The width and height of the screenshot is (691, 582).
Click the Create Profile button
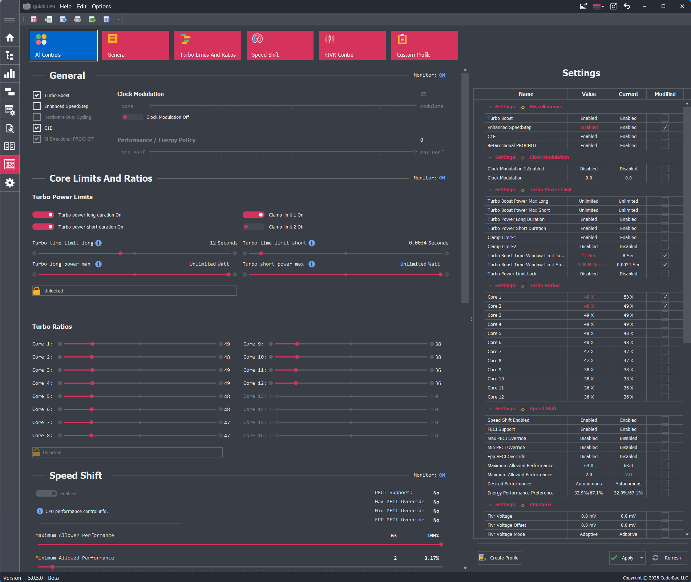[500, 558]
